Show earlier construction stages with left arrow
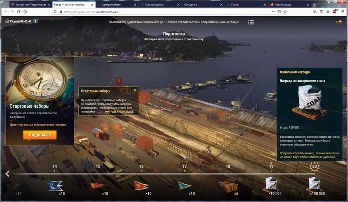The image size is (348, 202). tap(7, 174)
